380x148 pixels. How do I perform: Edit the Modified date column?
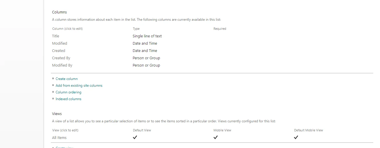click(60, 43)
